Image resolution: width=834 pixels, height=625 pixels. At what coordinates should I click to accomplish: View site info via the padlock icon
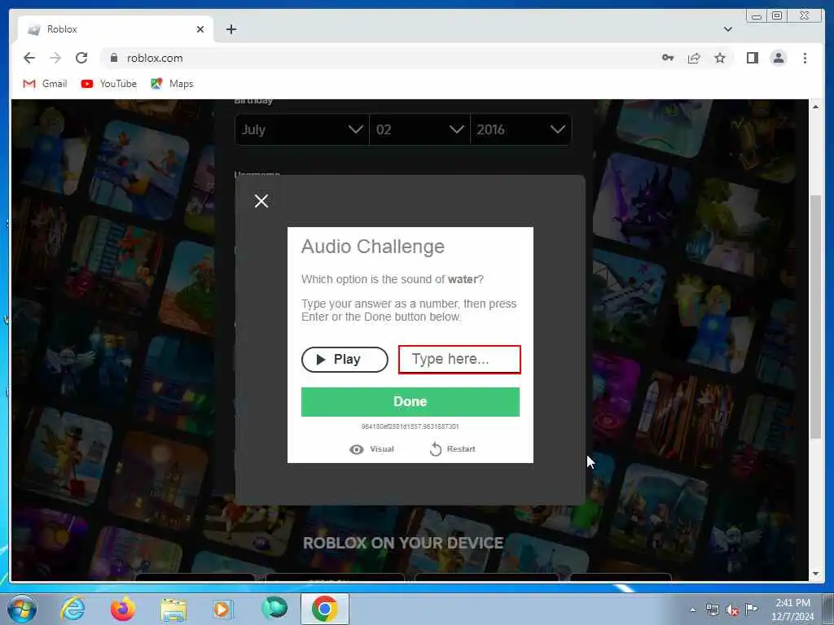(x=113, y=58)
